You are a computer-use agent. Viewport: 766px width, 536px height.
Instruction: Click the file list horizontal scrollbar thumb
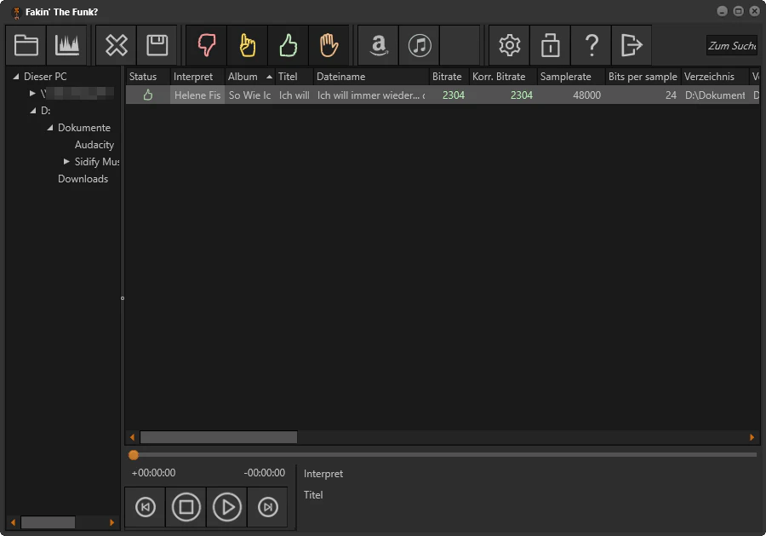coord(219,437)
